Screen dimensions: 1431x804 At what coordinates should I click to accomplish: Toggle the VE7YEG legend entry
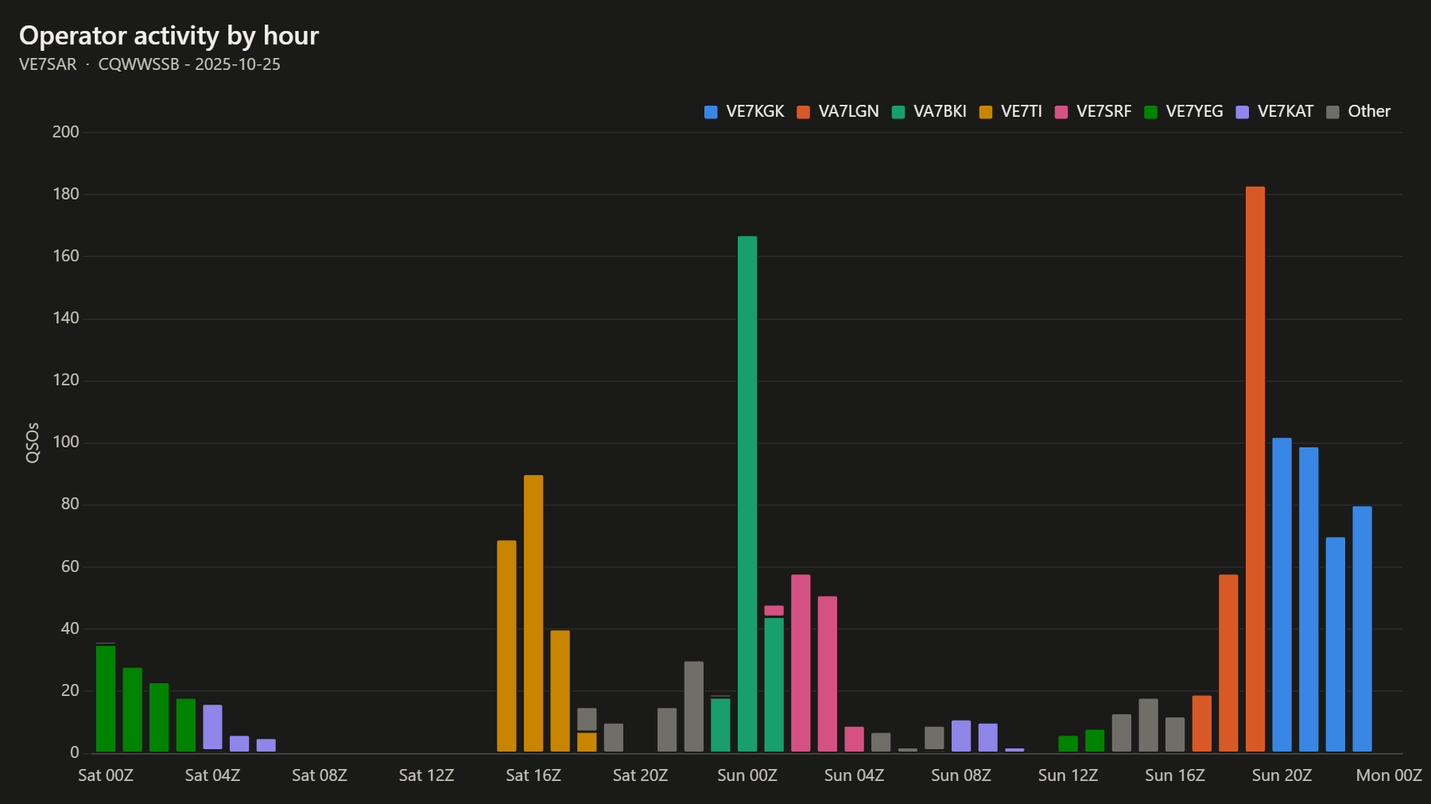[1184, 112]
